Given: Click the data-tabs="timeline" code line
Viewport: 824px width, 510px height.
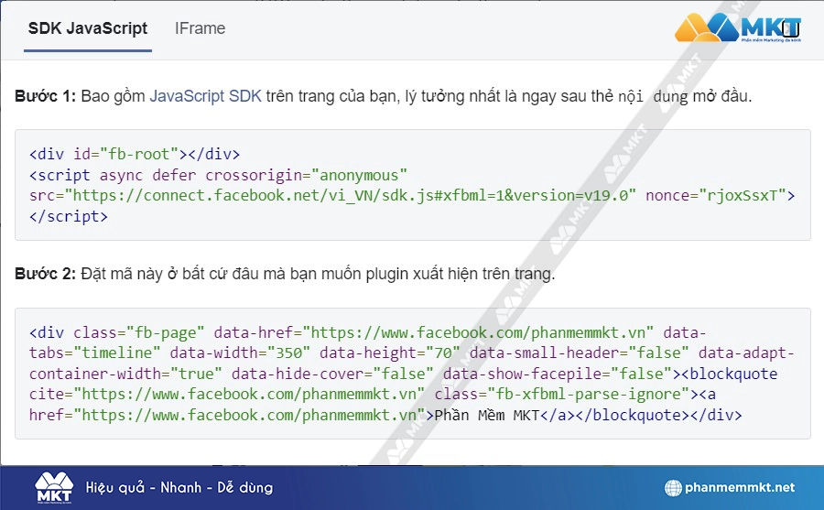Looking at the screenshot, I should [x=411, y=353].
